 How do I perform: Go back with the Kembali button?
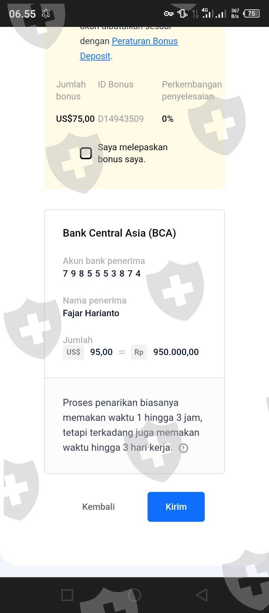click(98, 507)
